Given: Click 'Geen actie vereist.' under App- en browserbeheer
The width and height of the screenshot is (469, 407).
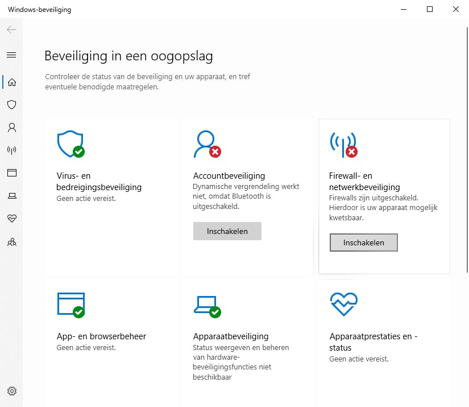Looking at the screenshot, I should (86, 348).
